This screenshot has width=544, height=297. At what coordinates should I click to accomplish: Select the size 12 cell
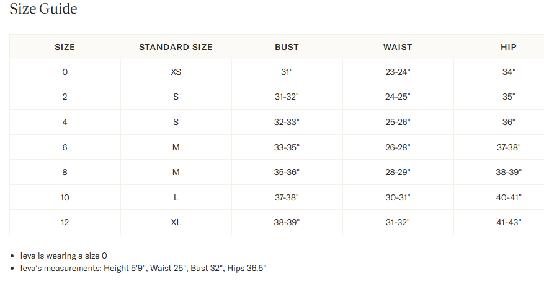[x=65, y=223]
